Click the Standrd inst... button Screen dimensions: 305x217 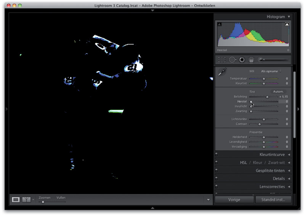coord(273,200)
